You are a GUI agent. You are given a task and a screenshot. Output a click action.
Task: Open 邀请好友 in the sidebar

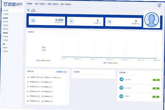pyautogui.click(x=5, y=48)
